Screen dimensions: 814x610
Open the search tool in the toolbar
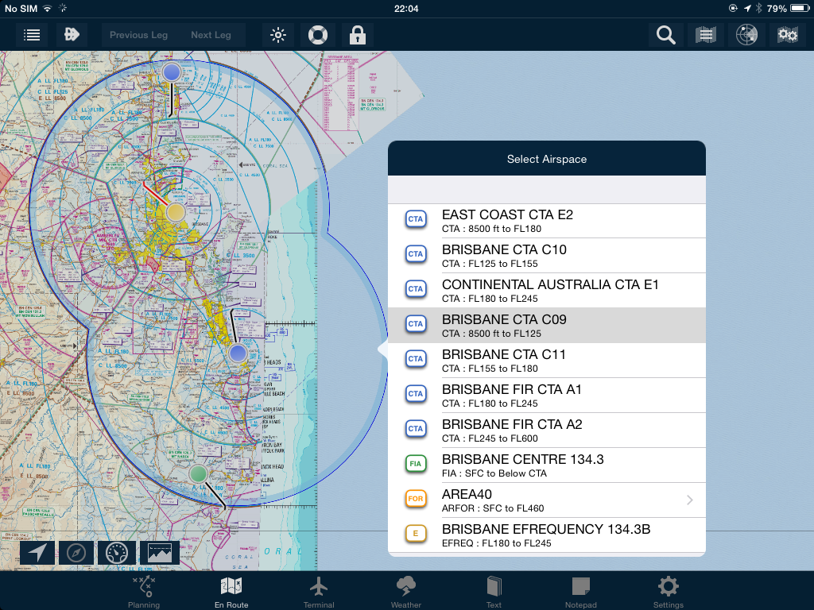665,35
